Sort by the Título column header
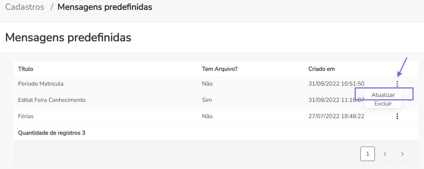Screen dimensions: 424x169 [26, 69]
